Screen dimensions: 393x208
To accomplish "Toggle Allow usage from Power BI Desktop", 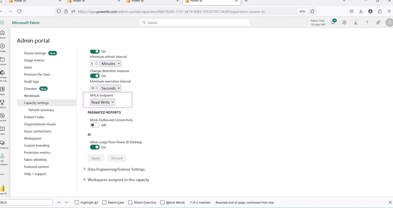I will 94,147.
